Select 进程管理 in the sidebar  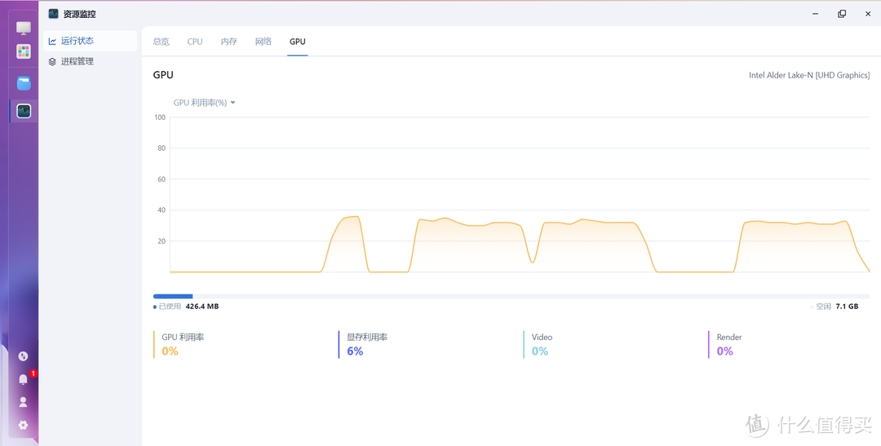[90, 62]
